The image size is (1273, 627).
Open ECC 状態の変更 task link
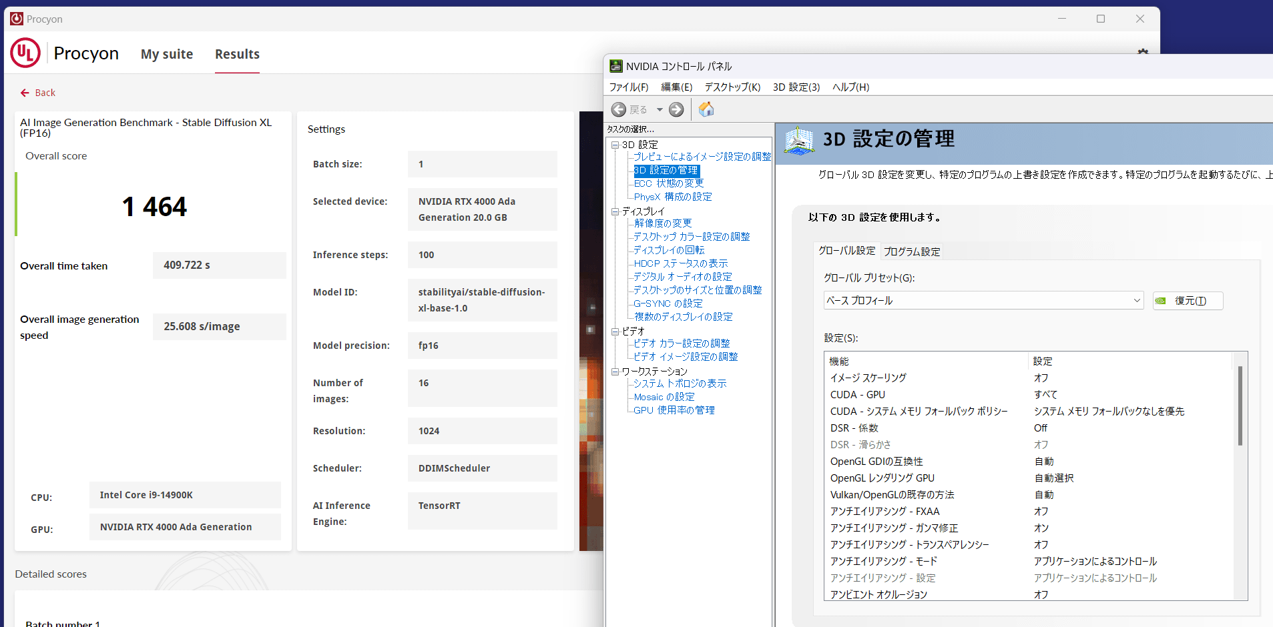[668, 183]
